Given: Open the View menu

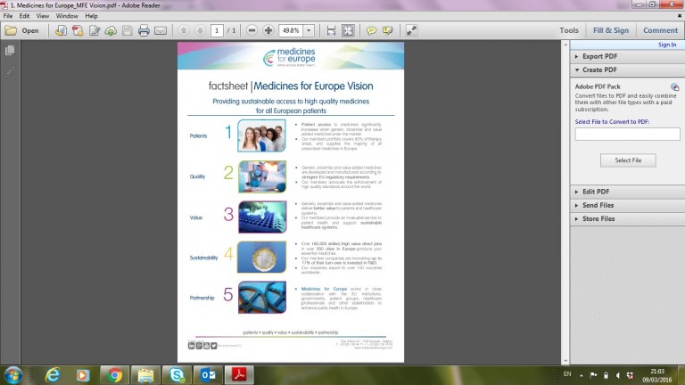Looking at the screenshot, I should click(x=43, y=16).
